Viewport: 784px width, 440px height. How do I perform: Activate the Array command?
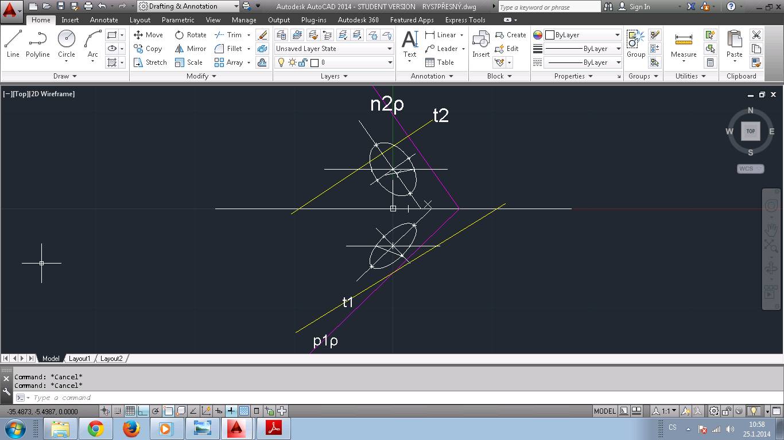pos(228,62)
